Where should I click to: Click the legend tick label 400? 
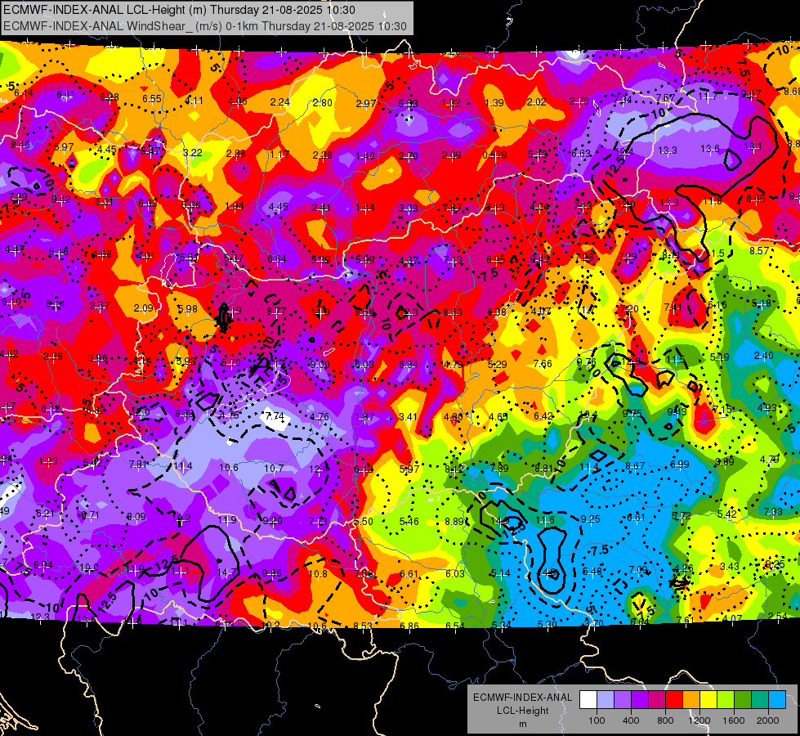point(631,720)
